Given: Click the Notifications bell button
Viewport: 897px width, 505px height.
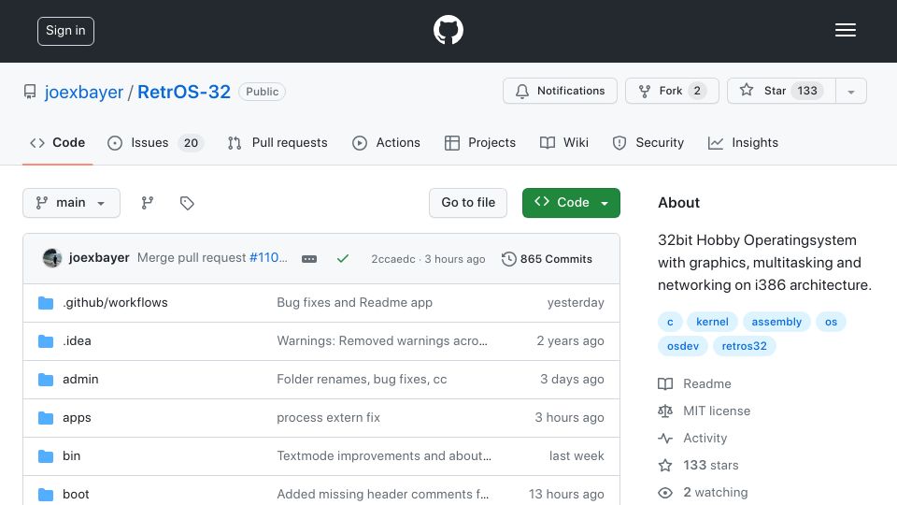Looking at the screenshot, I should (560, 91).
